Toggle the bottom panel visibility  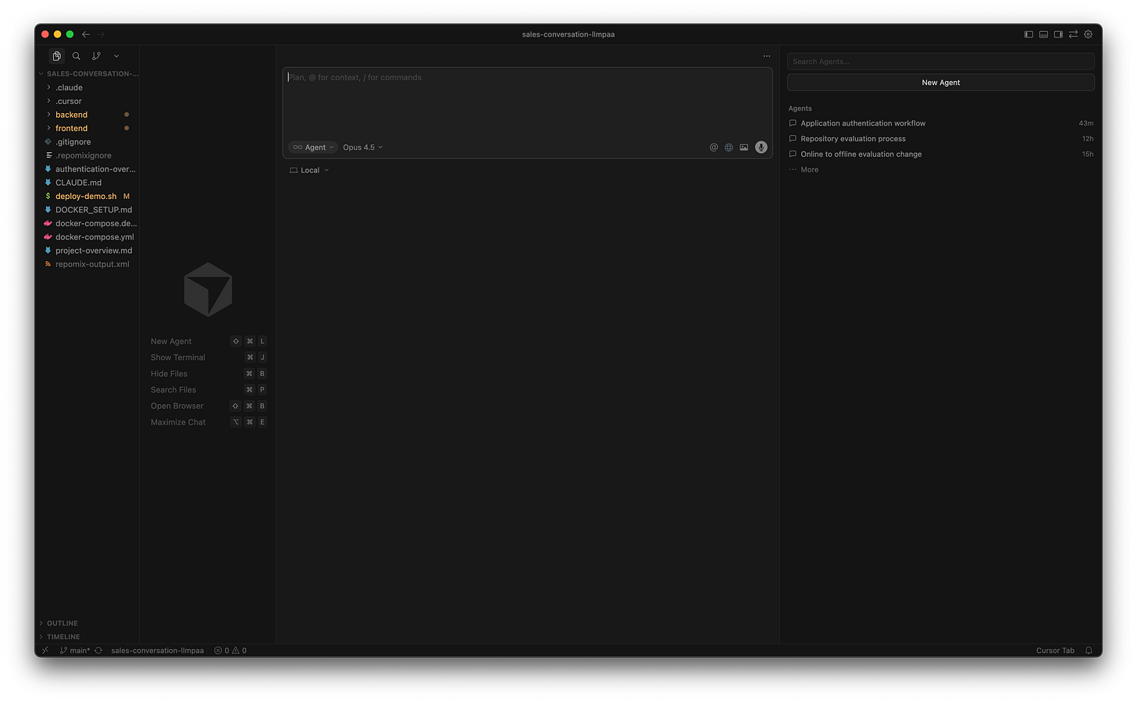coord(1043,34)
